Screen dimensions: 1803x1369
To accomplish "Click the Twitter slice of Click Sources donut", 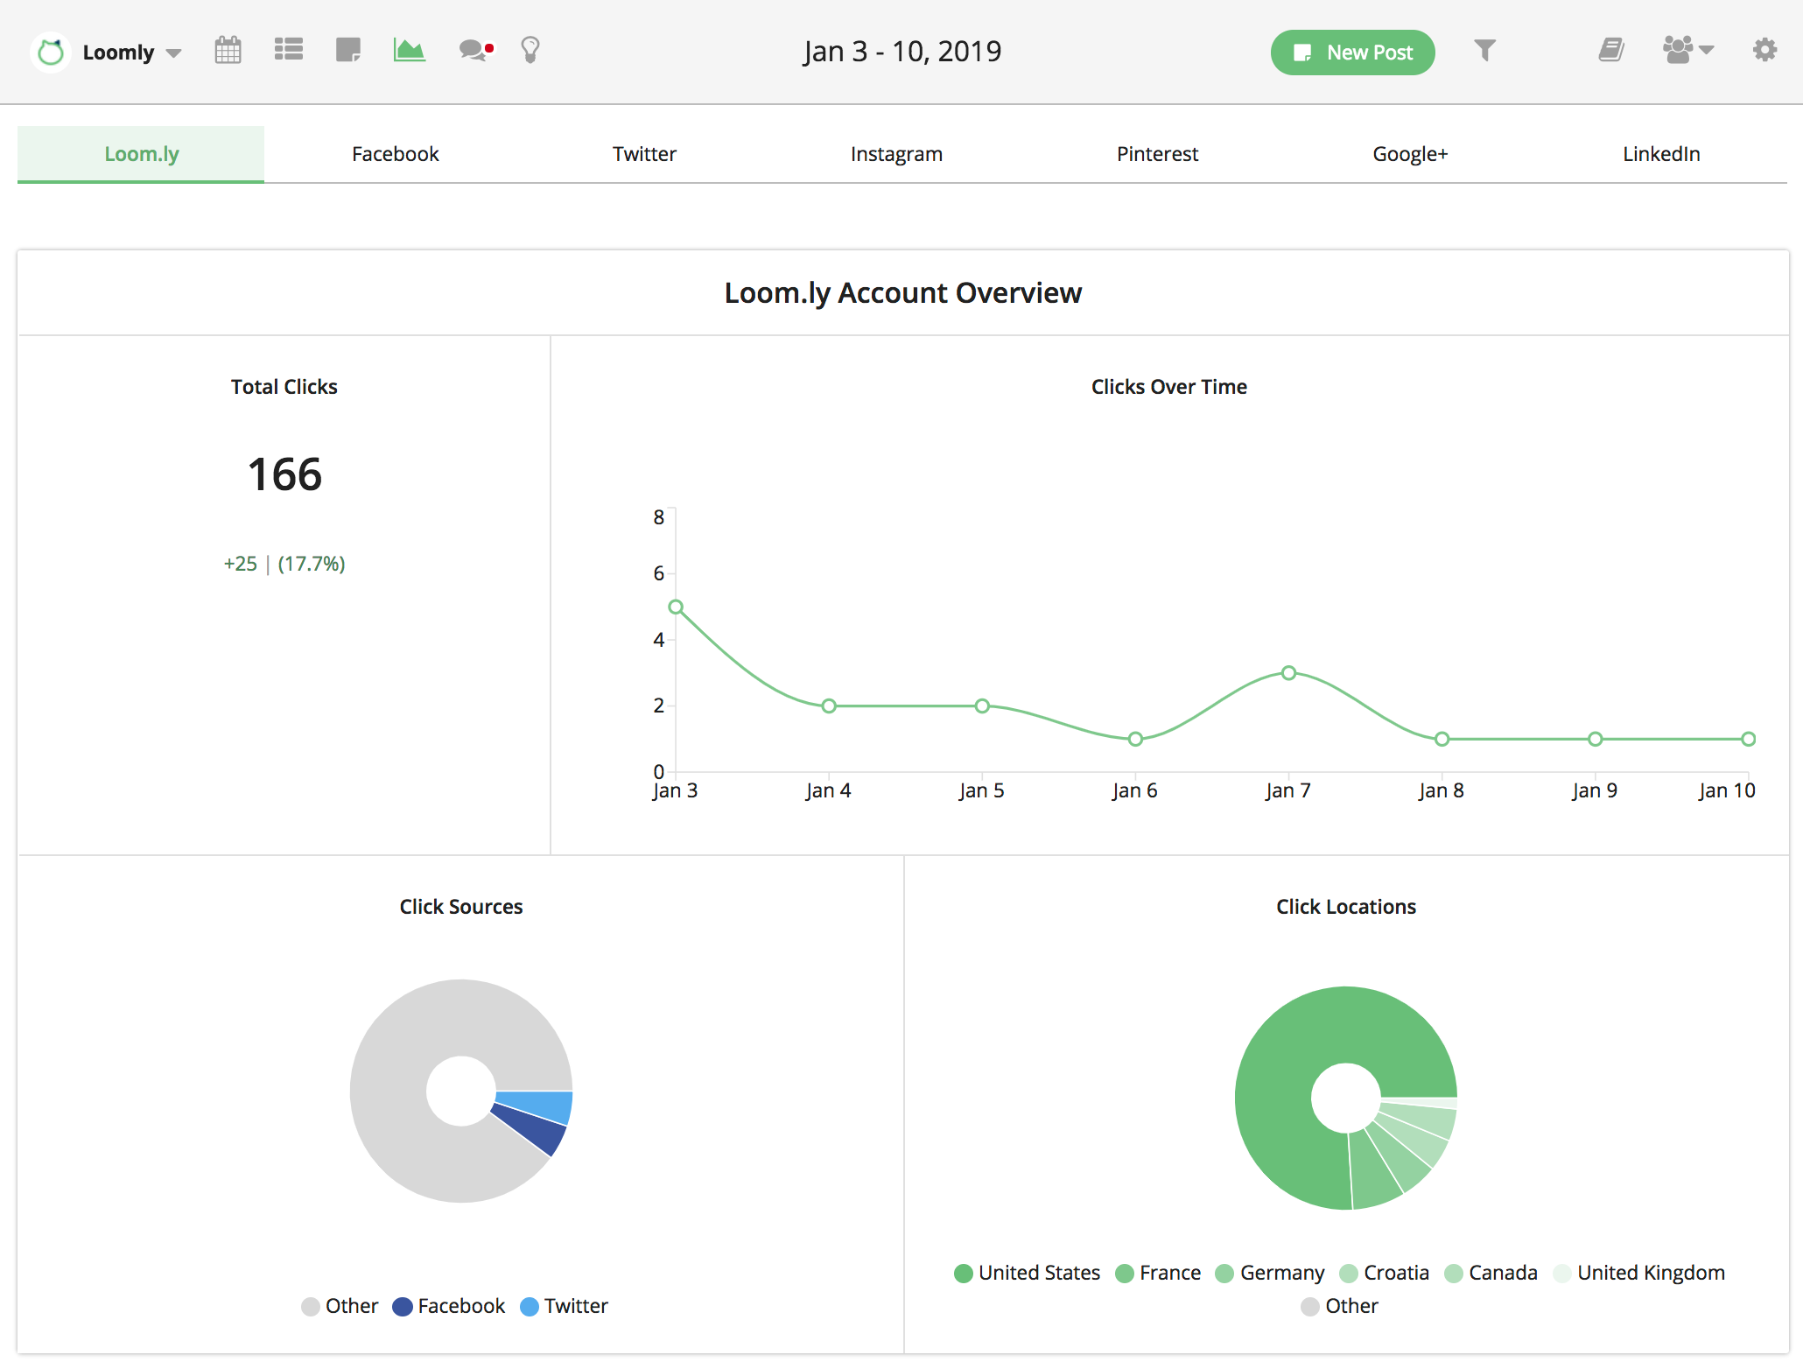I will (x=536, y=1106).
